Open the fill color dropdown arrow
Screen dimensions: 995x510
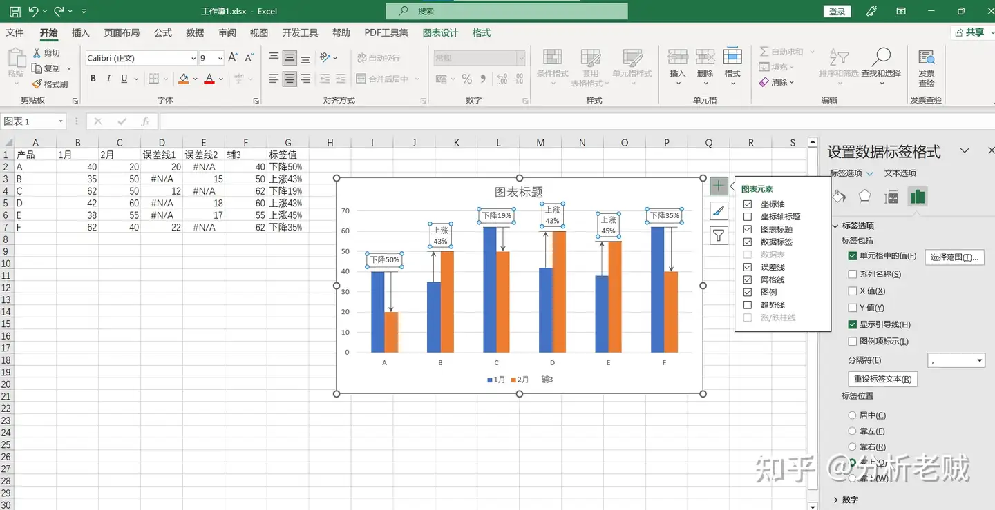click(196, 79)
